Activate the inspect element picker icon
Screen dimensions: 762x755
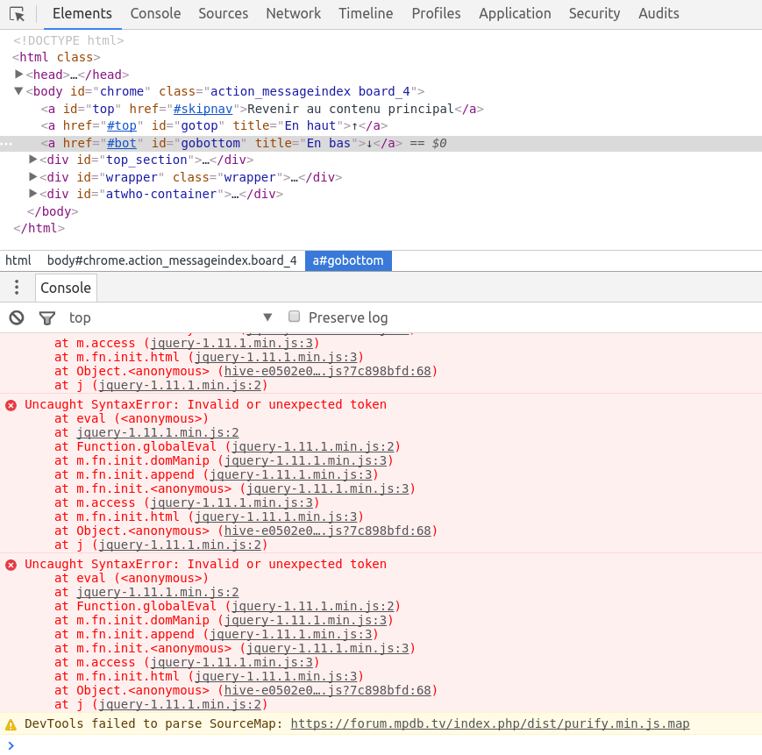click(x=17, y=14)
